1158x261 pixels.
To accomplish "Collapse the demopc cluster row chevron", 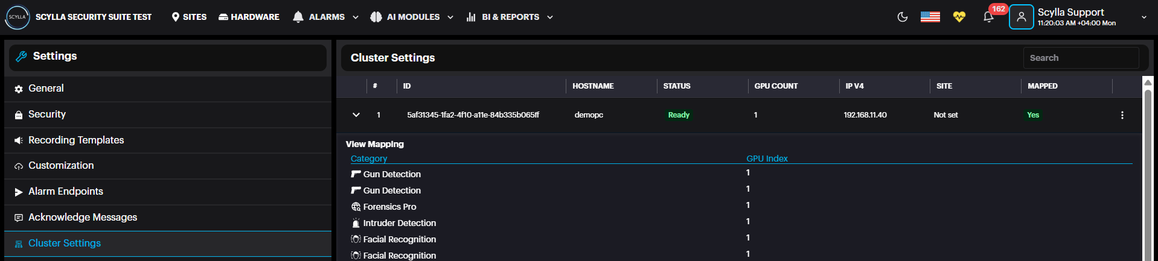I will point(356,115).
